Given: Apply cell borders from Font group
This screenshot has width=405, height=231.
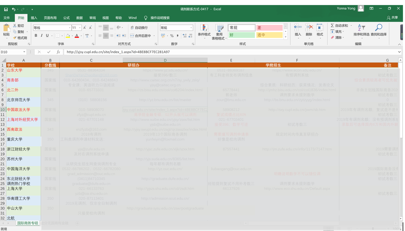Looking at the screenshot, I should [x=58, y=36].
